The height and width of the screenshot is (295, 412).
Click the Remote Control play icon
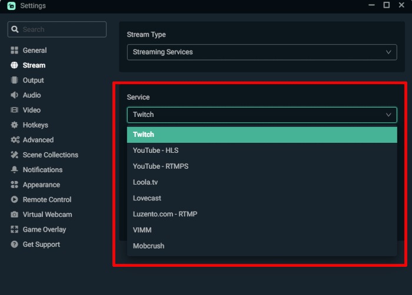pos(14,199)
